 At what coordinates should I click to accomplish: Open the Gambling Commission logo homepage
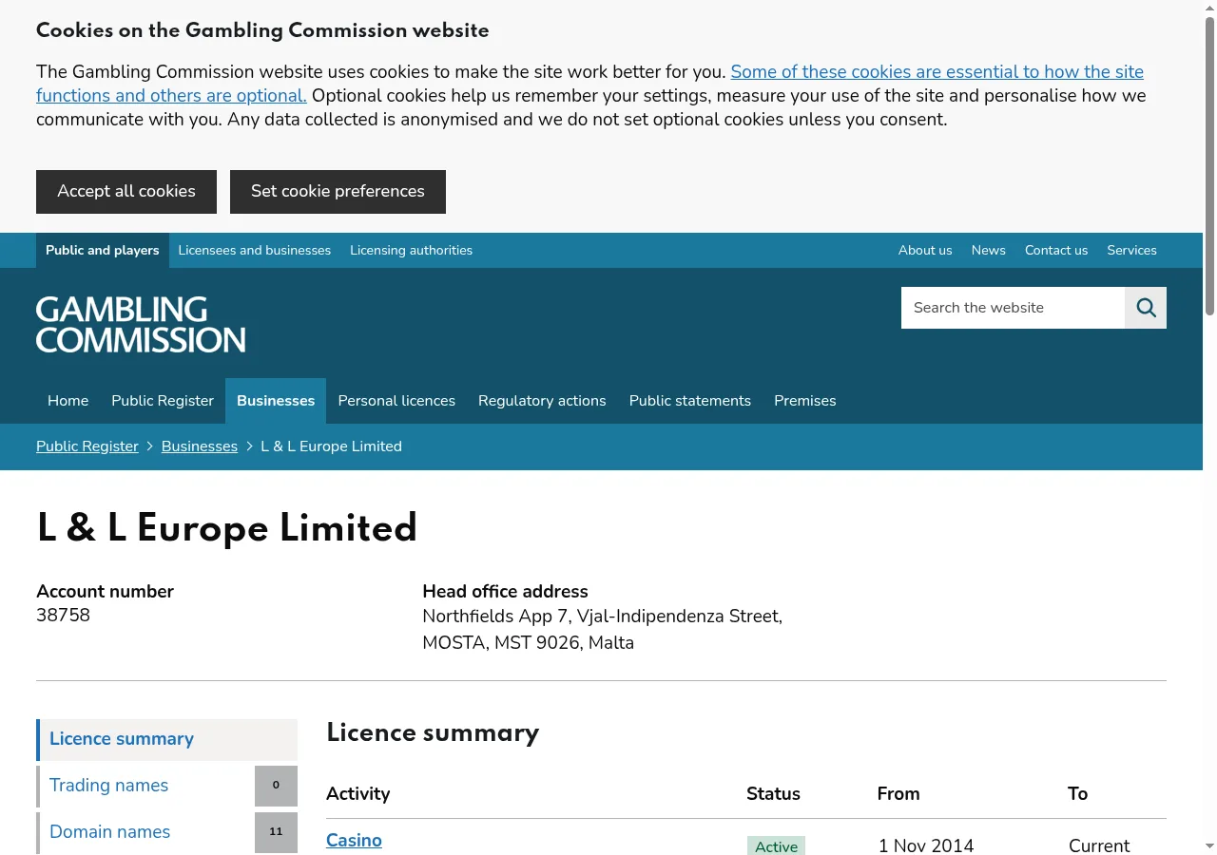point(141,324)
